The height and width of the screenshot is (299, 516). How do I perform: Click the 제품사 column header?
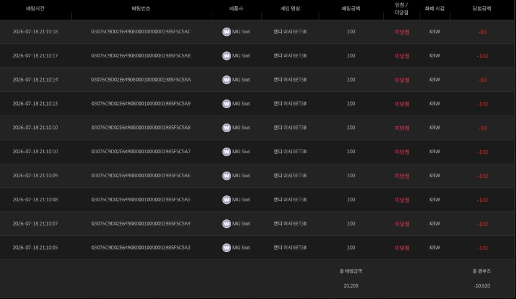coord(236,9)
